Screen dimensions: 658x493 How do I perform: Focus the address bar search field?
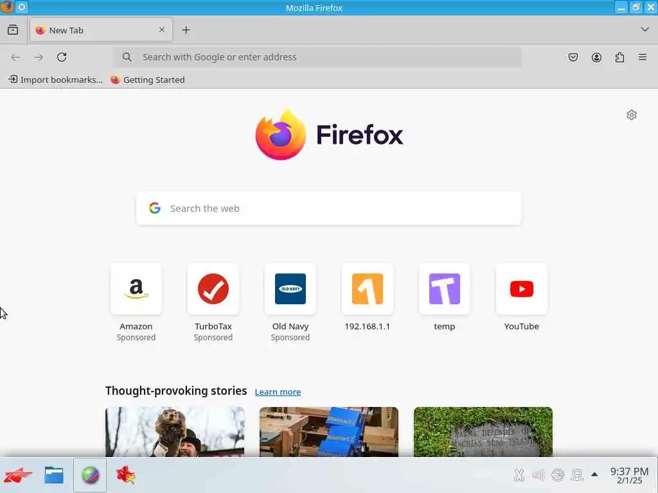(317, 57)
